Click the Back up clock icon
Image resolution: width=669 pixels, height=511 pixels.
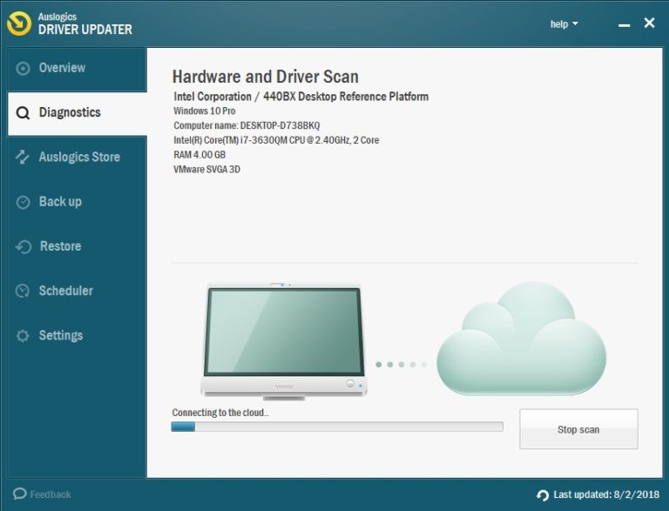point(24,202)
